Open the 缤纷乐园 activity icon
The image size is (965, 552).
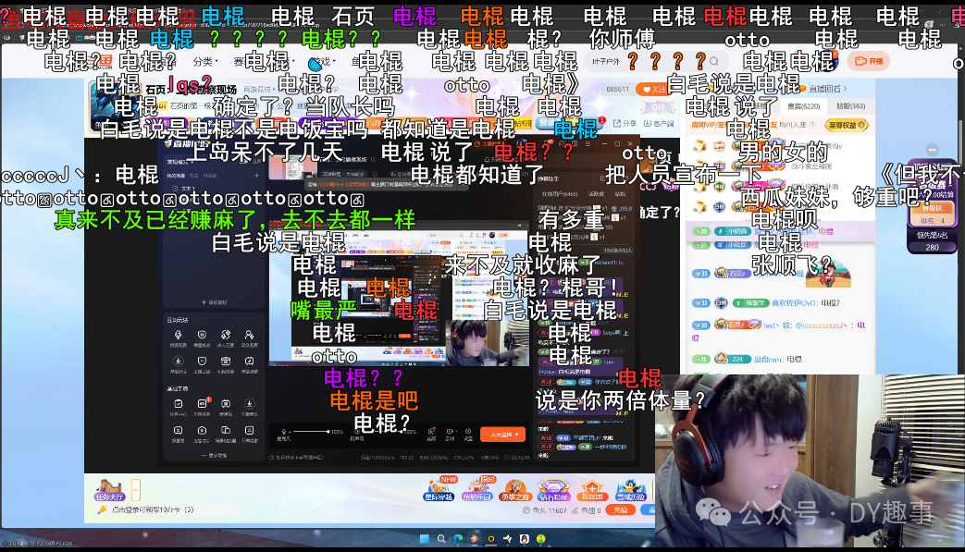click(x=477, y=489)
